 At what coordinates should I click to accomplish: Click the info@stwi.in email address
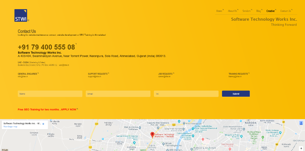23,77
